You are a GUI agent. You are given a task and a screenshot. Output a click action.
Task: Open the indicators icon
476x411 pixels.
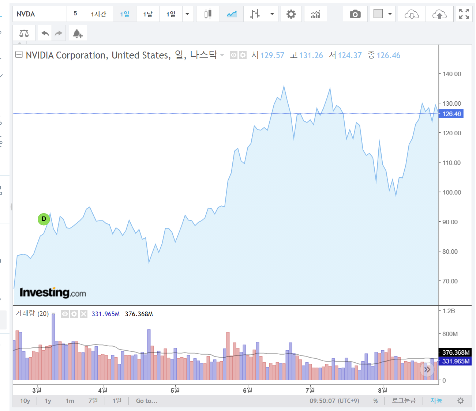tap(315, 14)
